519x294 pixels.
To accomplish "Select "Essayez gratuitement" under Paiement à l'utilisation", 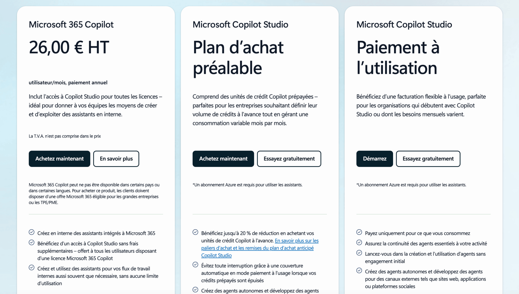I will click(x=428, y=159).
